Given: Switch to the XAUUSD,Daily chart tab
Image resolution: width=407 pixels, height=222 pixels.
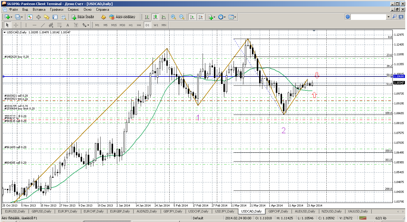Looking at the screenshot, I should tap(358, 211).
